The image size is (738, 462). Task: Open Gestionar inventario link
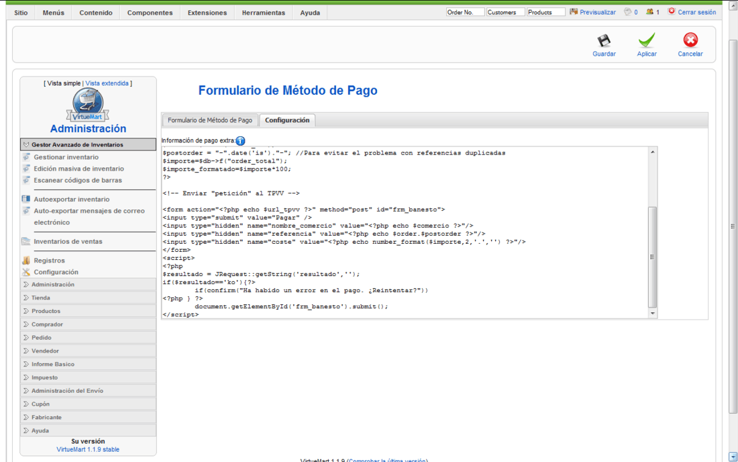(66, 157)
